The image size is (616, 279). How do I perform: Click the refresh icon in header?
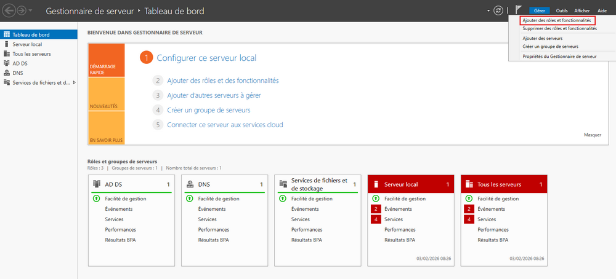click(498, 11)
